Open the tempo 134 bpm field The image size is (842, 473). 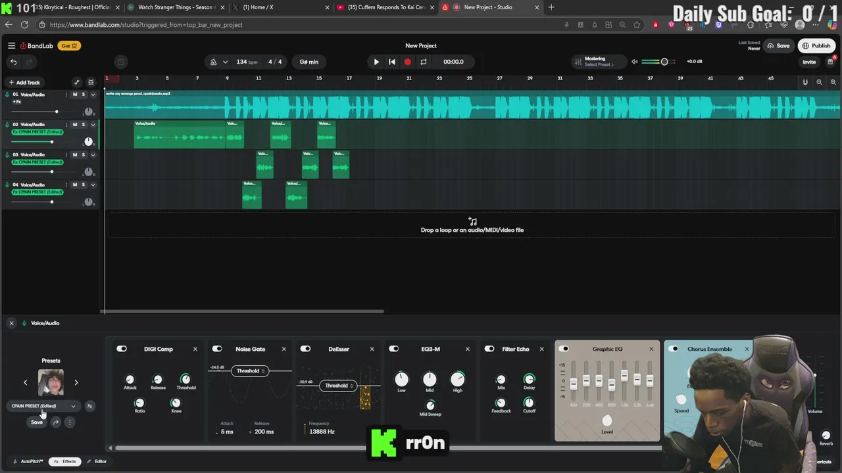[x=247, y=62]
